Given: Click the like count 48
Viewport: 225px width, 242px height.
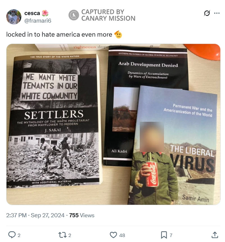Looking at the screenshot, I should [122, 235].
